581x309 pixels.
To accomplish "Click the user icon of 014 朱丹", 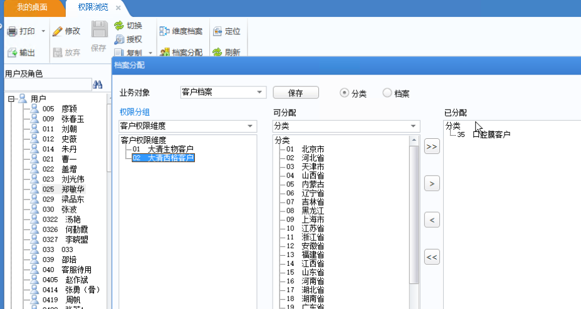I will [x=34, y=149].
